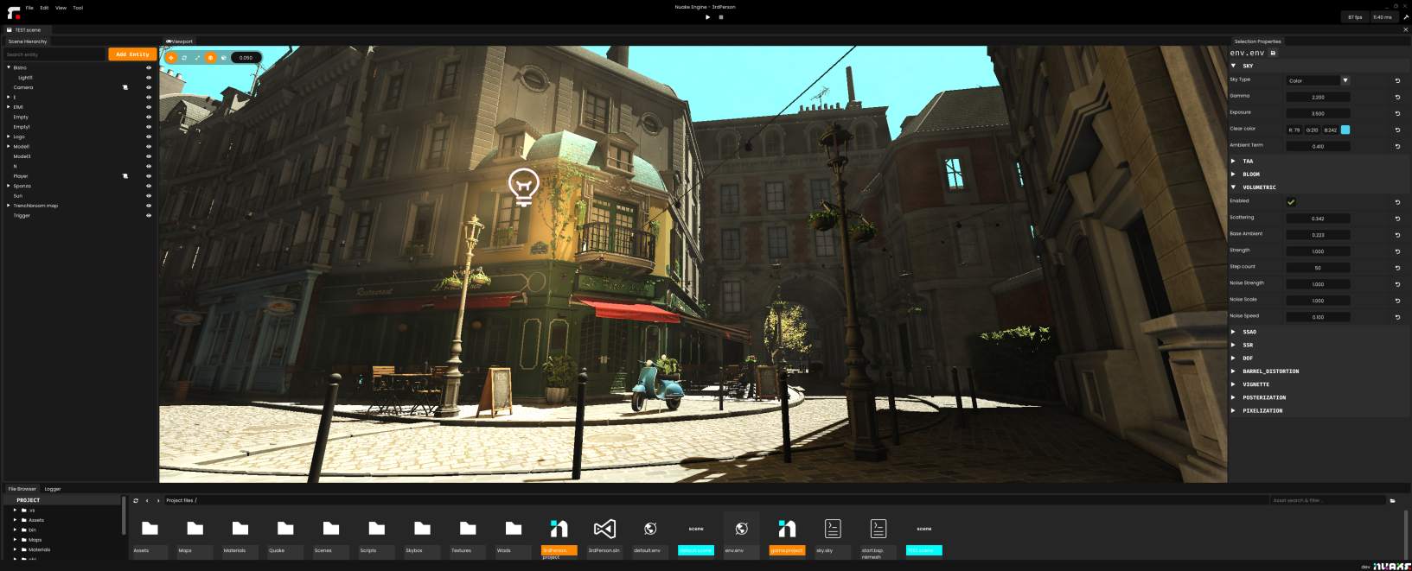1412x571 pixels.
Task: Select the rotate gizmo tool in viewport
Action: tap(184, 58)
